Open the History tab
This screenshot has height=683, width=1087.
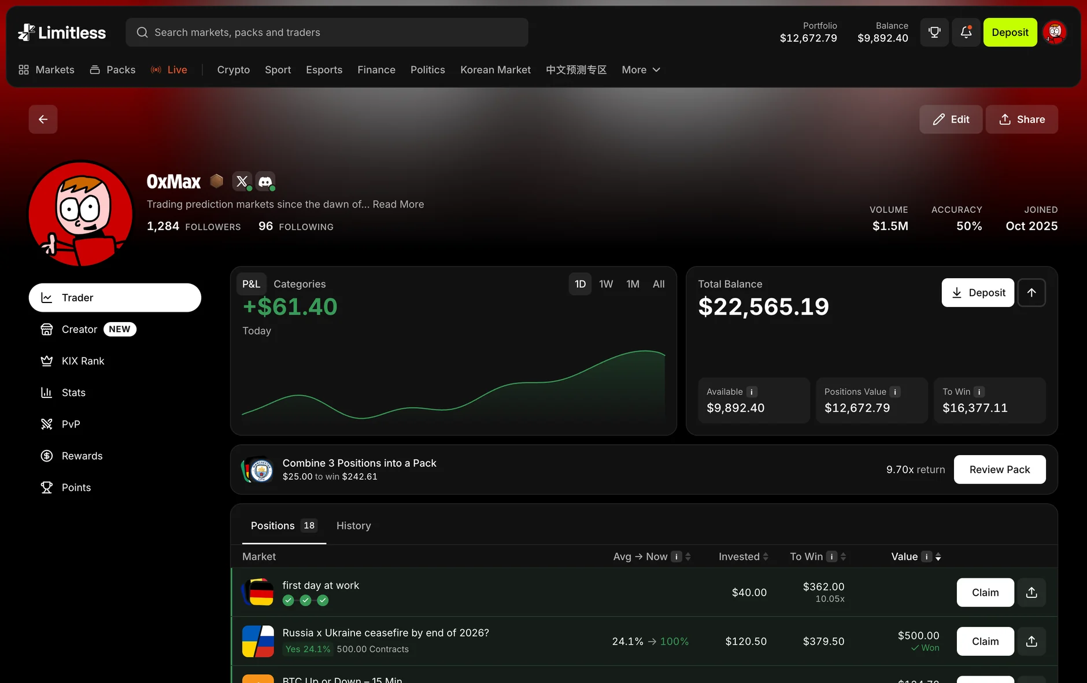353,526
